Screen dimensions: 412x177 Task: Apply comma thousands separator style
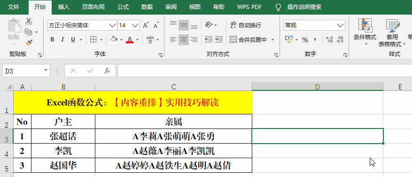315,40
